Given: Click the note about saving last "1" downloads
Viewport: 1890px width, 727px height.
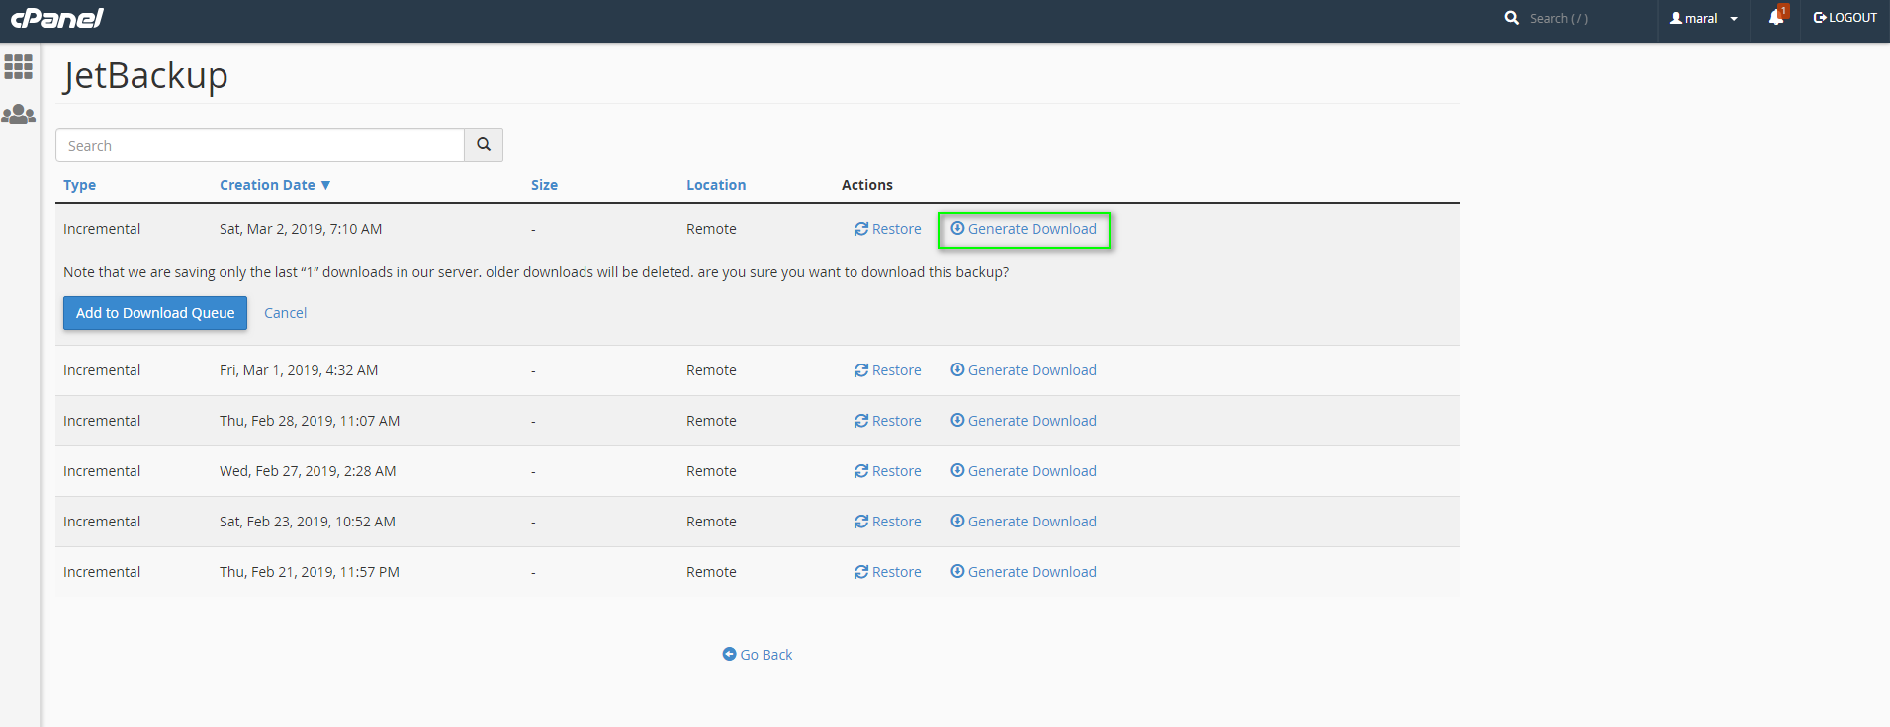Looking at the screenshot, I should pos(536,272).
